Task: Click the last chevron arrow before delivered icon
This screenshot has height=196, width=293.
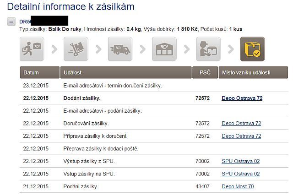Action: [231, 49]
